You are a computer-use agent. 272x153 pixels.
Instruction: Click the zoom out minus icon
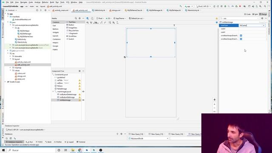pyautogui.click(x=215, y=108)
